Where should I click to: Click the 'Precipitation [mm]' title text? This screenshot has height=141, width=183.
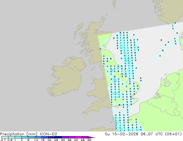19,134
